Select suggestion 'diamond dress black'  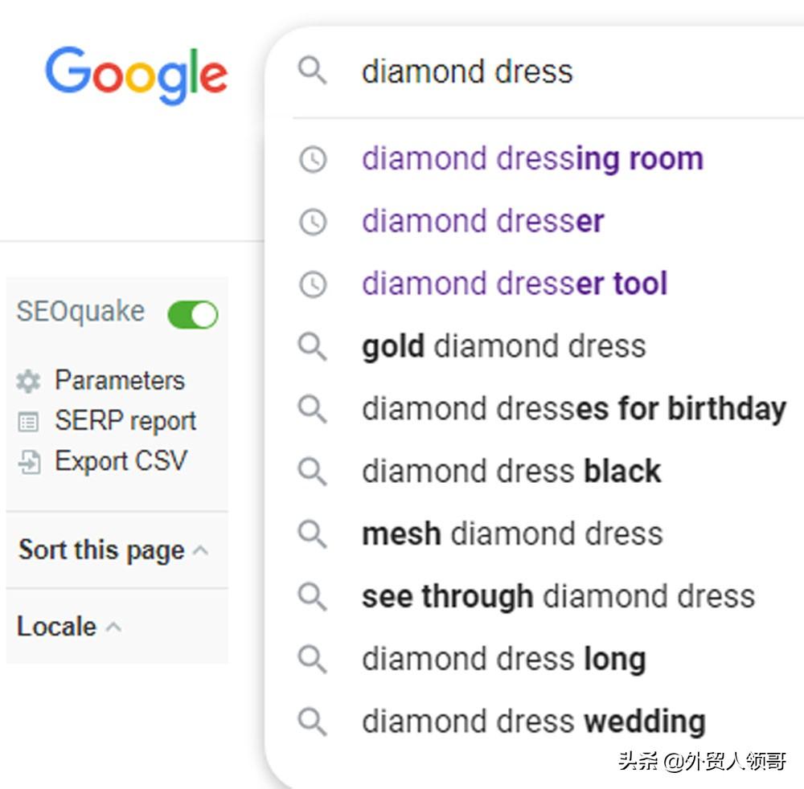pos(511,472)
